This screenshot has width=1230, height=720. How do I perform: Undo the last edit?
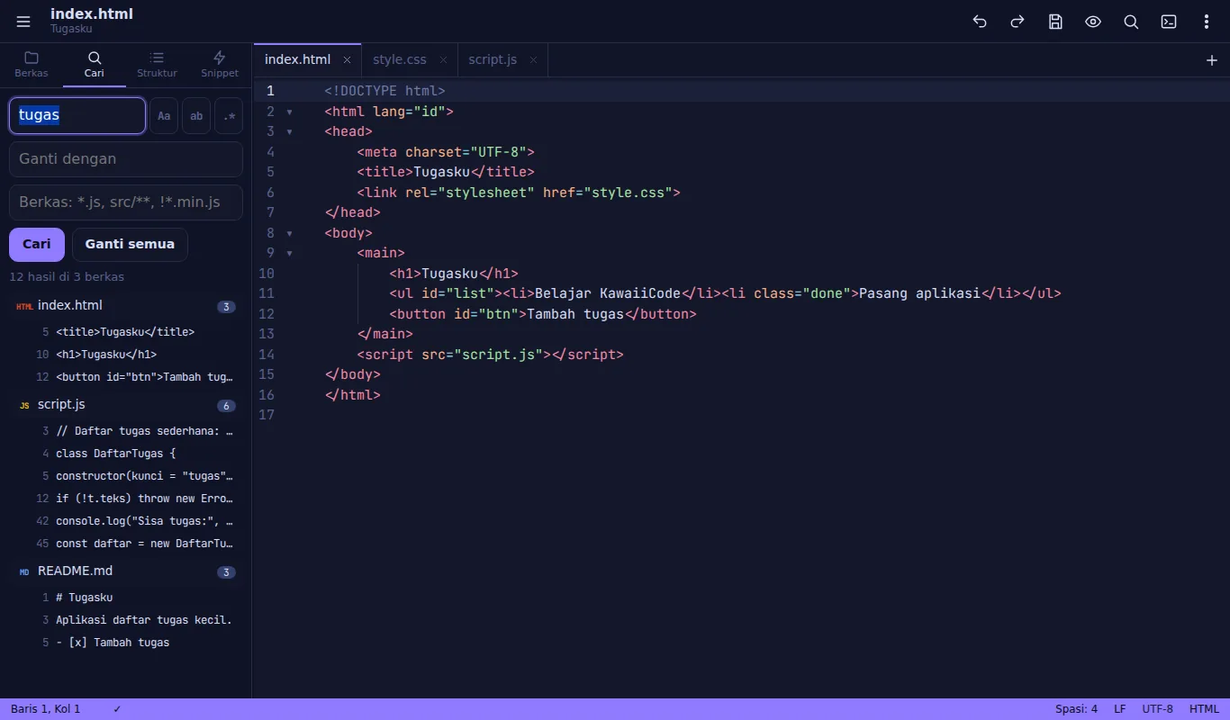(x=980, y=22)
